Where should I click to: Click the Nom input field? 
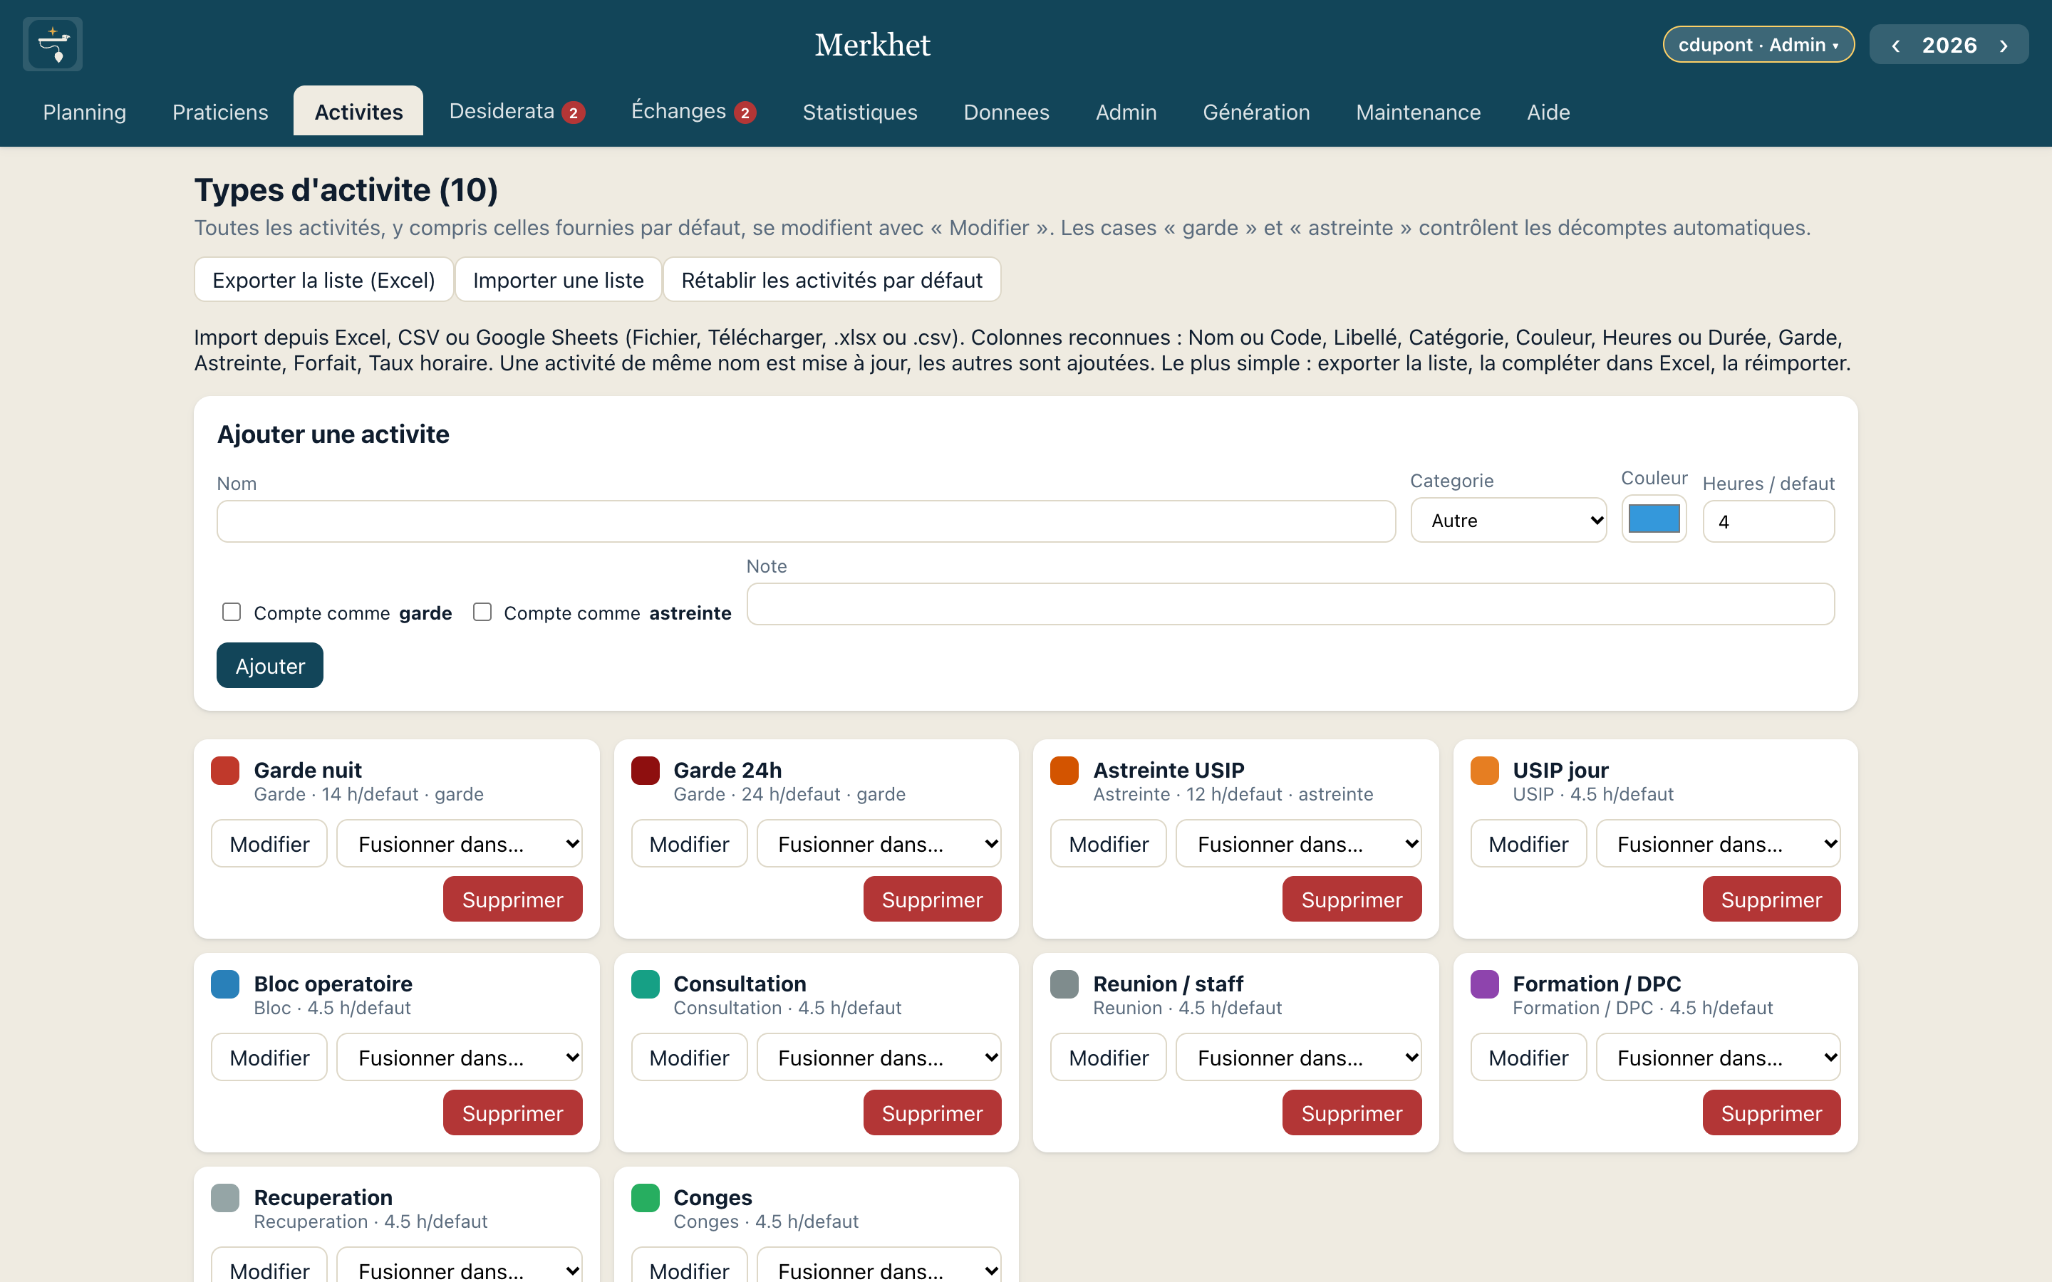[x=807, y=521]
